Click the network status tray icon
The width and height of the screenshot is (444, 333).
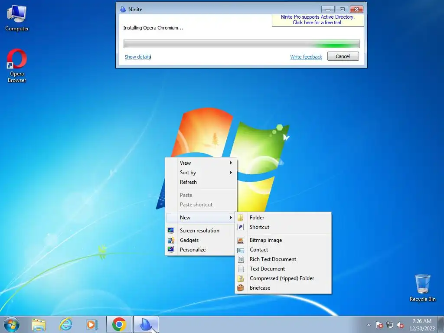click(x=390, y=325)
